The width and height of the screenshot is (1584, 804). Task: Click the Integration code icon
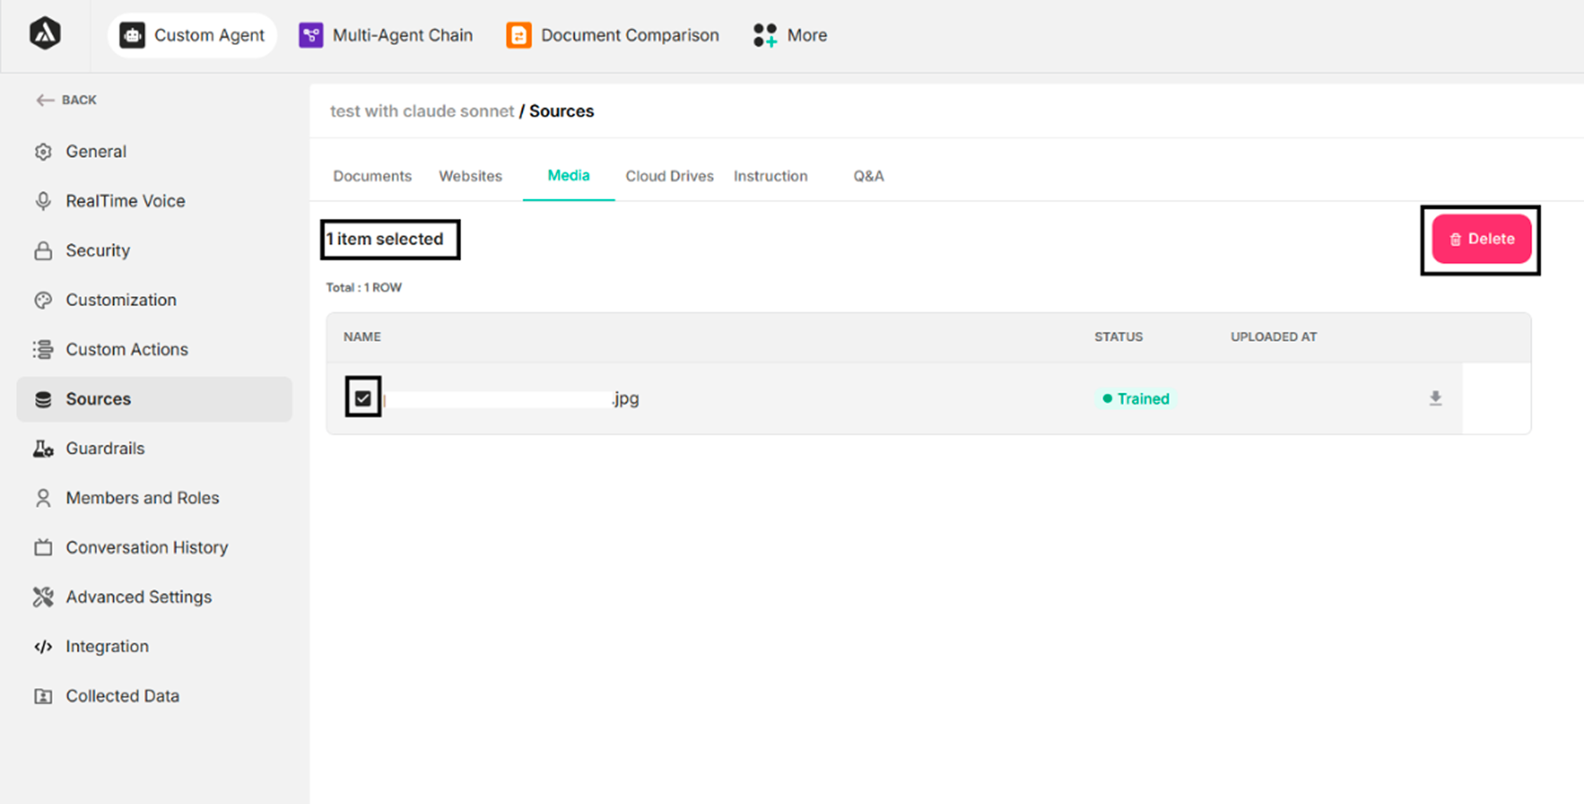(x=43, y=646)
